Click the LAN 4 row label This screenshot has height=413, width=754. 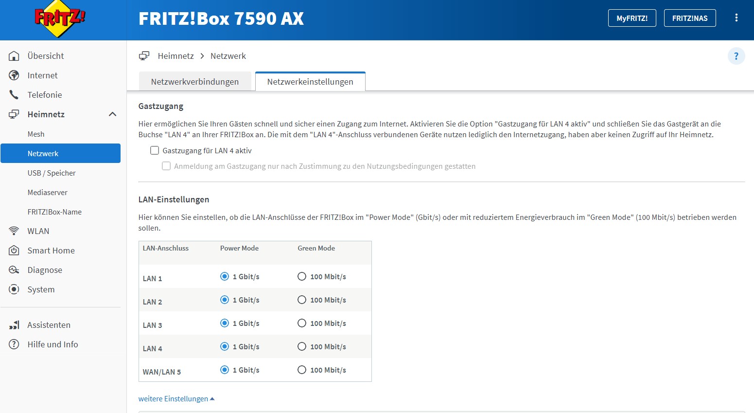[152, 349]
